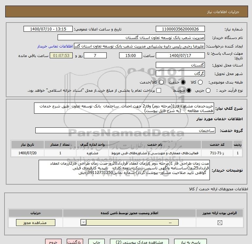The width and height of the screenshot is (252, 244).
Task: Click the مشاهده مدارک پیوستی (2) button
Action: pos(139,242)
